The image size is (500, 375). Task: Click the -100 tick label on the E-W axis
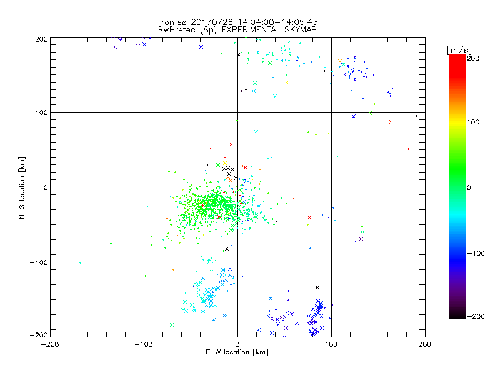click(144, 344)
